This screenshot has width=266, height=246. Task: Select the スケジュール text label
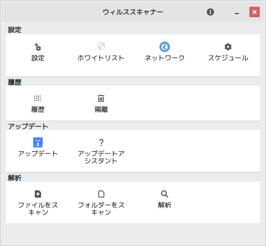point(228,58)
